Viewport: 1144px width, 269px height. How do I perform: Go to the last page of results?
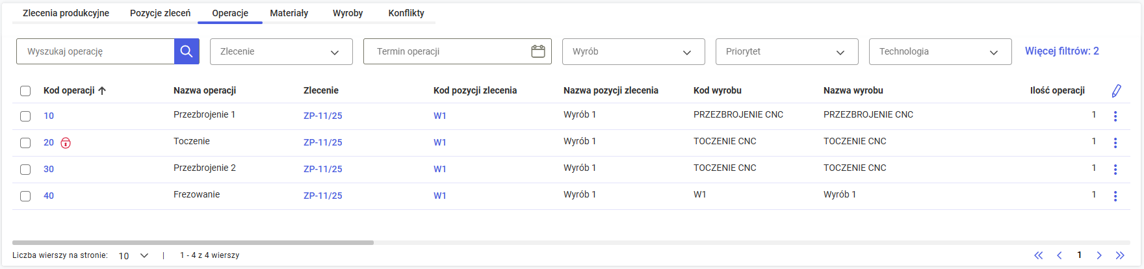1120,255
